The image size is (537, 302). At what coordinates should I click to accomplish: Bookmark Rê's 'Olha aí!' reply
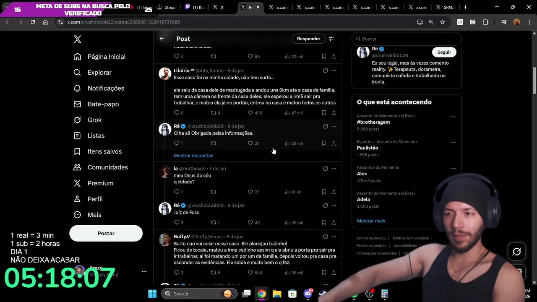pyautogui.click(x=324, y=143)
